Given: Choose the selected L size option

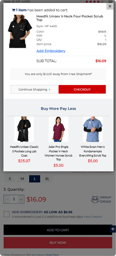Looking at the screenshot, I should pyautogui.click(x=35, y=179).
